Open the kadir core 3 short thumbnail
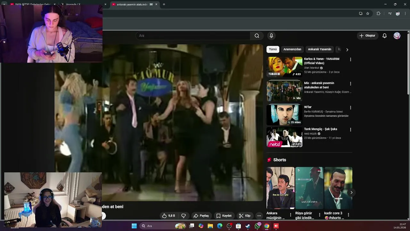Screen dimensions: 410x231 click(338, 188)
